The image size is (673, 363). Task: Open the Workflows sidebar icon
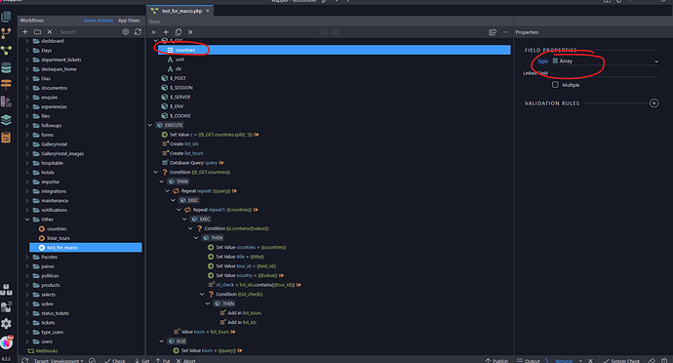click(x=6, y=51)
